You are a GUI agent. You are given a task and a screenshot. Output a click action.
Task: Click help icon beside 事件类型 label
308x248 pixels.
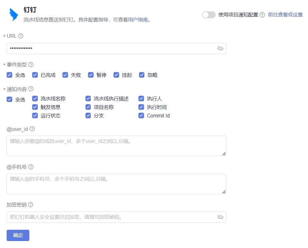[31, 65]
